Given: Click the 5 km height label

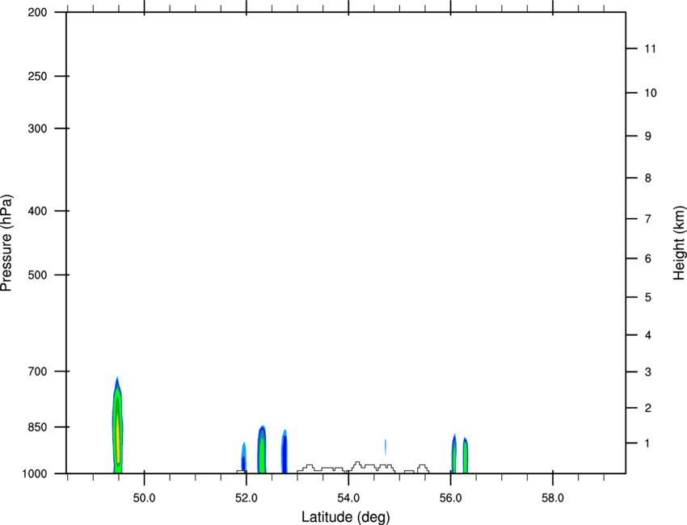Looking at the screenshot, I should coord(647,297).
